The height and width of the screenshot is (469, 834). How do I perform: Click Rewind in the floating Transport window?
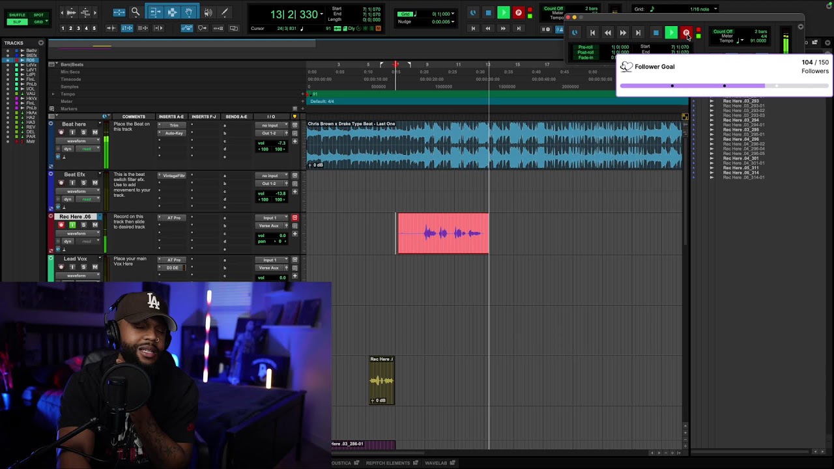click(608, 33)
